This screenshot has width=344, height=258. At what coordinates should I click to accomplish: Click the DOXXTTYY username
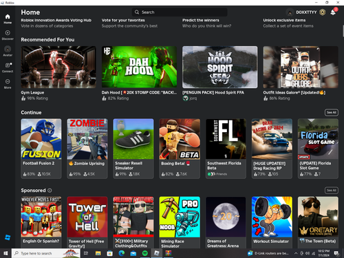(x=306, y=12)
